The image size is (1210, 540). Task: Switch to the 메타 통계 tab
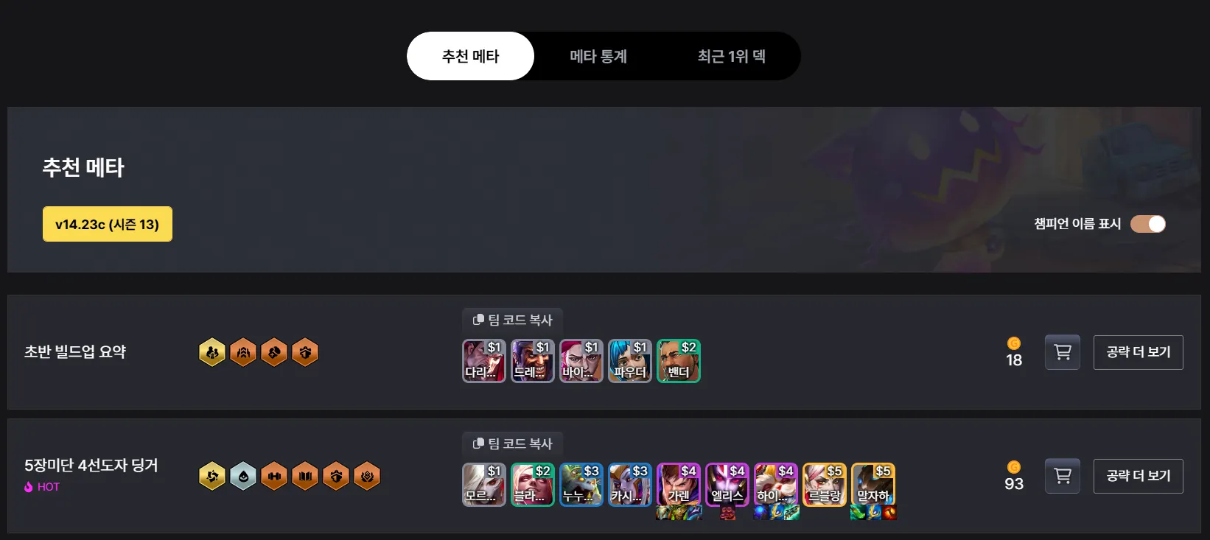coord(598,56)
